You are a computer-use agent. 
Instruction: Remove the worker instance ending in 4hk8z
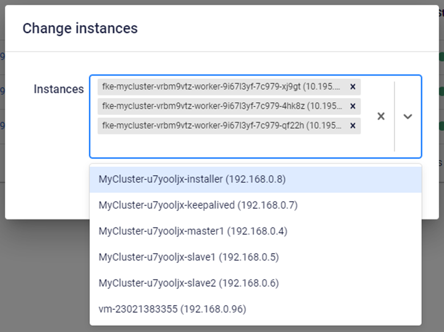point(352,107)
